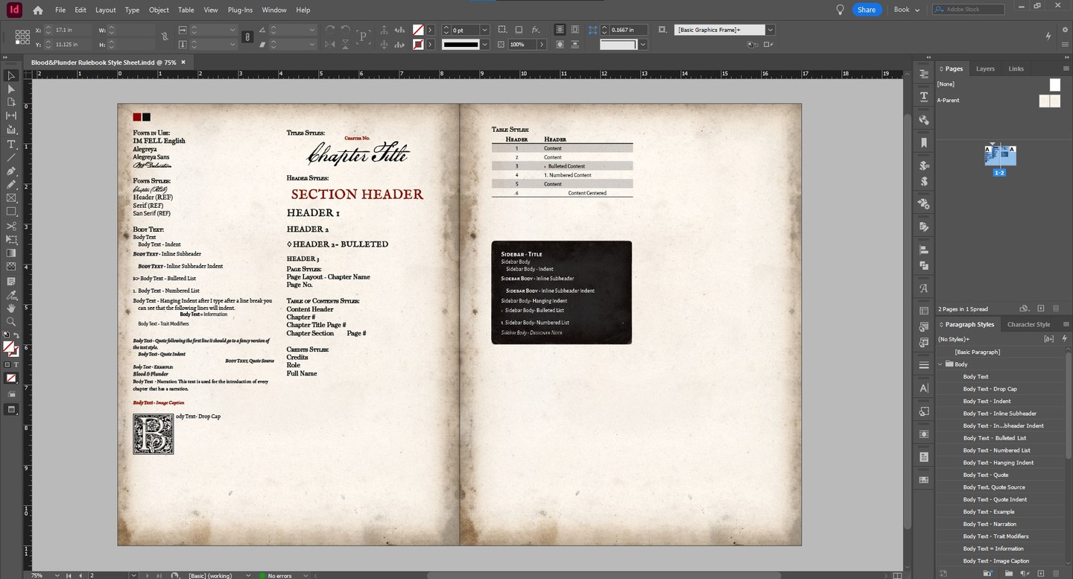The height and width of the screenshot is (579, 1073).
Task: Create a new page in Pages panel
Action: point(1041,309)
